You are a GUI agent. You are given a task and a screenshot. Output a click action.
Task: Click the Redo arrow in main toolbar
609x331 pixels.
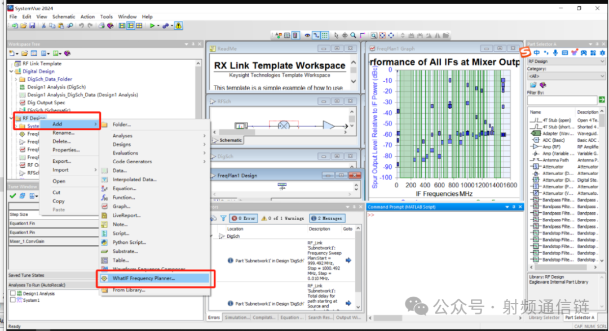[x=90, y=25]
